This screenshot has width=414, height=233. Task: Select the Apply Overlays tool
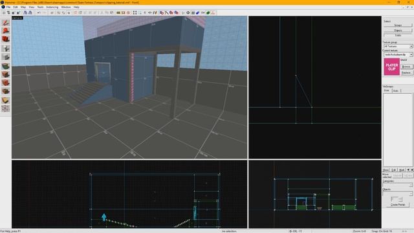point(6,91)
